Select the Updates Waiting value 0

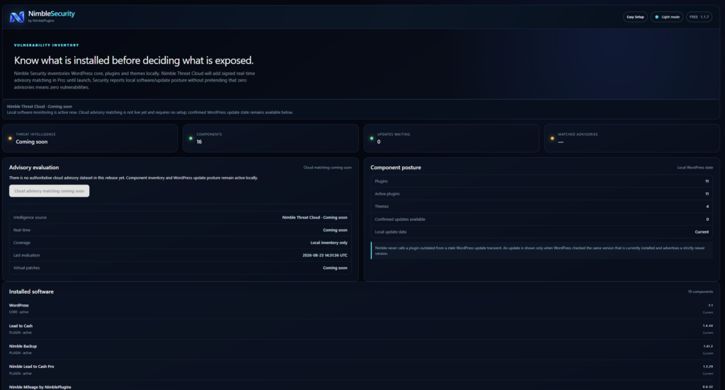[379, 142]
